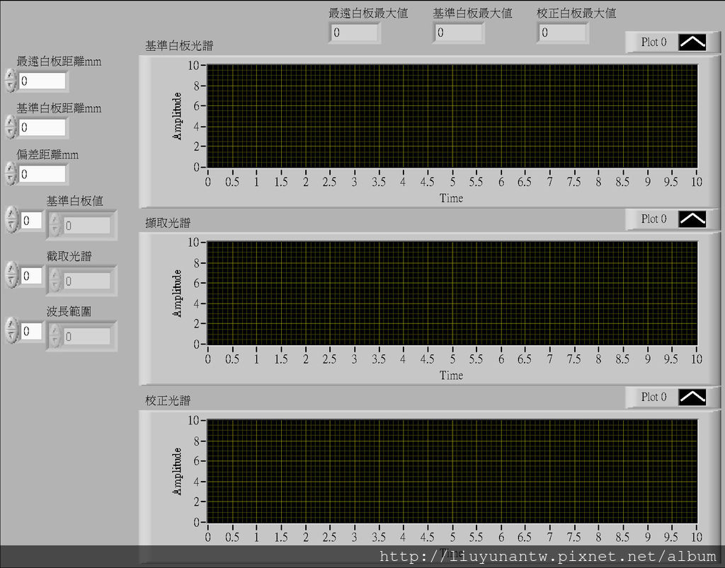Click the index stepper of 截取光譜 array
The image size is (725, 568).
pos(11,275)
